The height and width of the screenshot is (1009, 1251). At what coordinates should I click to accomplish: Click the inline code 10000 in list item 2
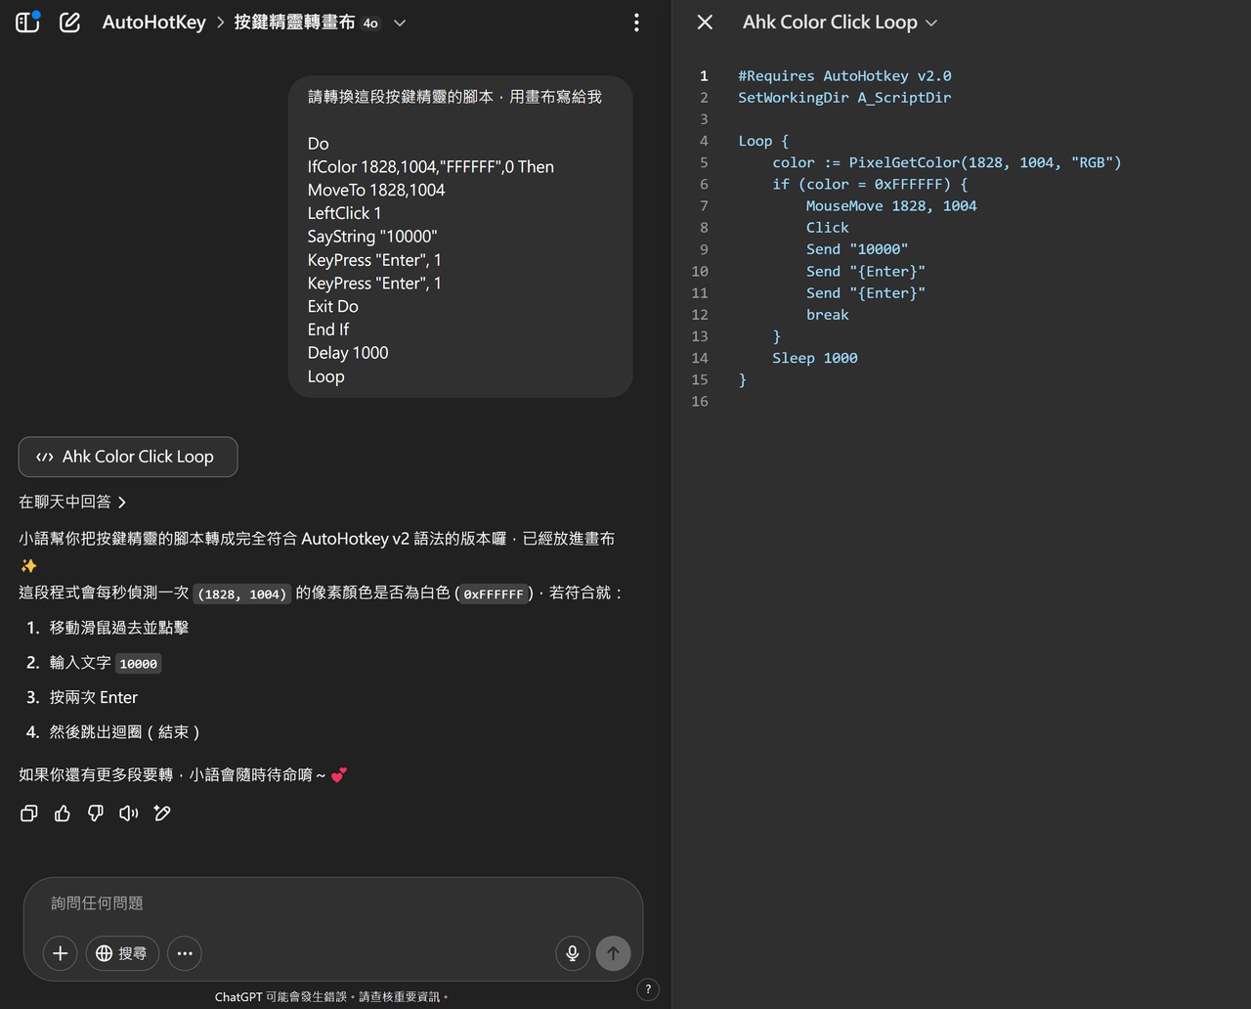tap(139, 663)
